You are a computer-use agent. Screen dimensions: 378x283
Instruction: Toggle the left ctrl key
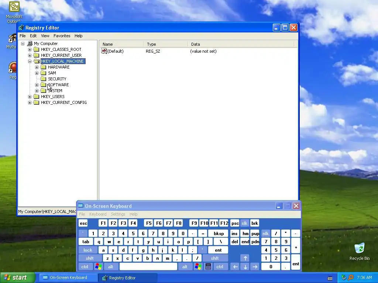(x=85, y=267)
